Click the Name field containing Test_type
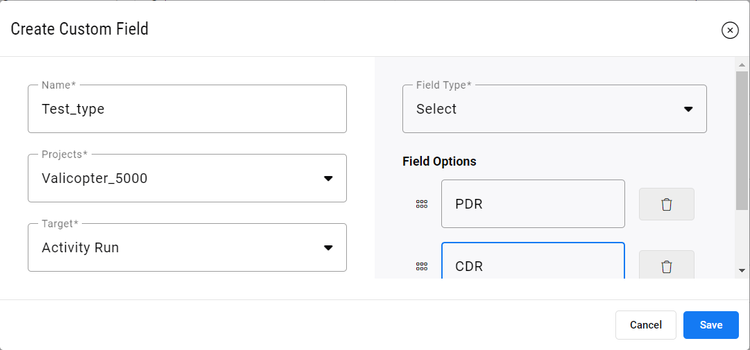The height and width of the screenshot is (350, 750). point(187,109)
